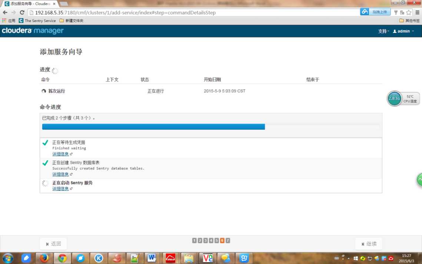422x264 pixels.
Task: Click the saved-password key icon in address bar
Action: click(396, 12)
